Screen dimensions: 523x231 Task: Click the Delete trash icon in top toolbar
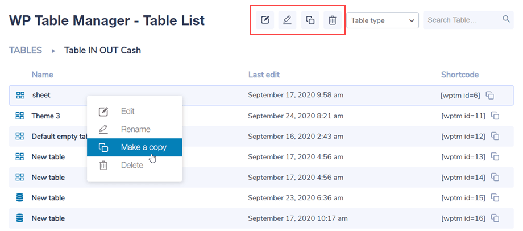333,20
